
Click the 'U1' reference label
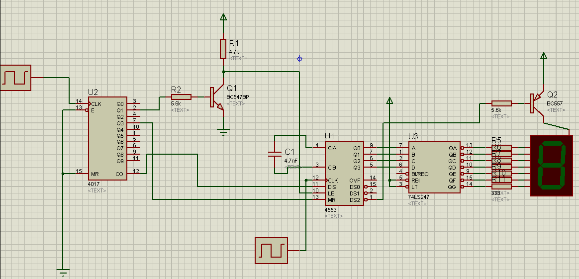[x=329, y=136]
